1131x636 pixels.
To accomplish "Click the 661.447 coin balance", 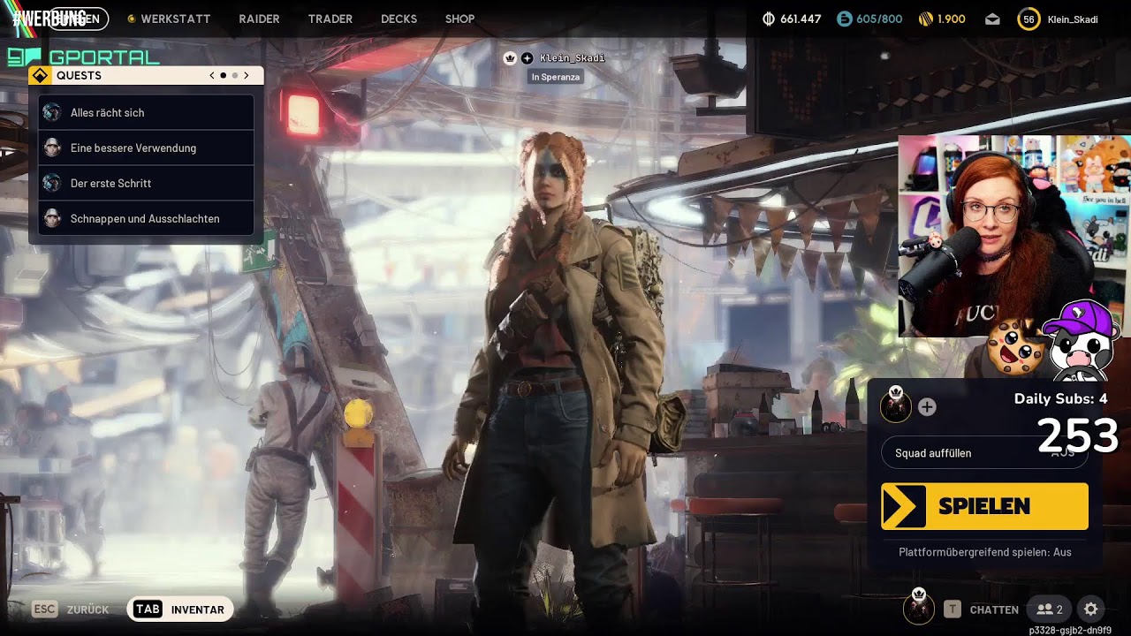I will (x=801, y=19).
